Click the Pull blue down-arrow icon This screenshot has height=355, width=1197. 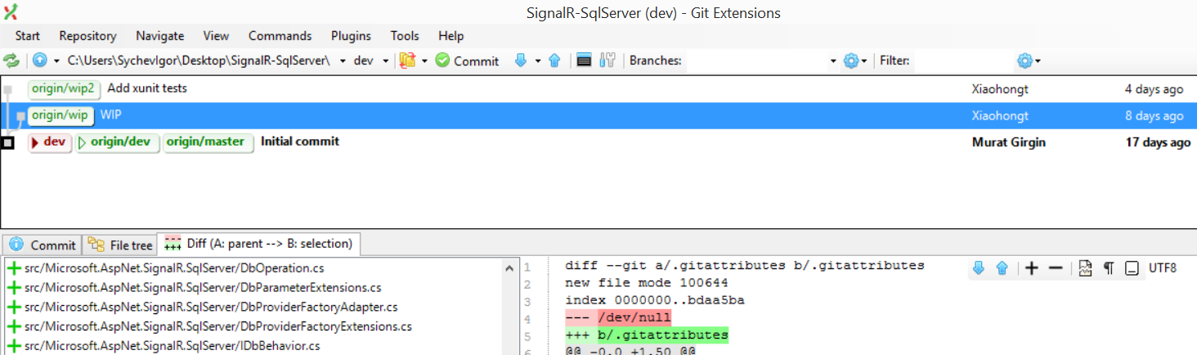[520, 61]
